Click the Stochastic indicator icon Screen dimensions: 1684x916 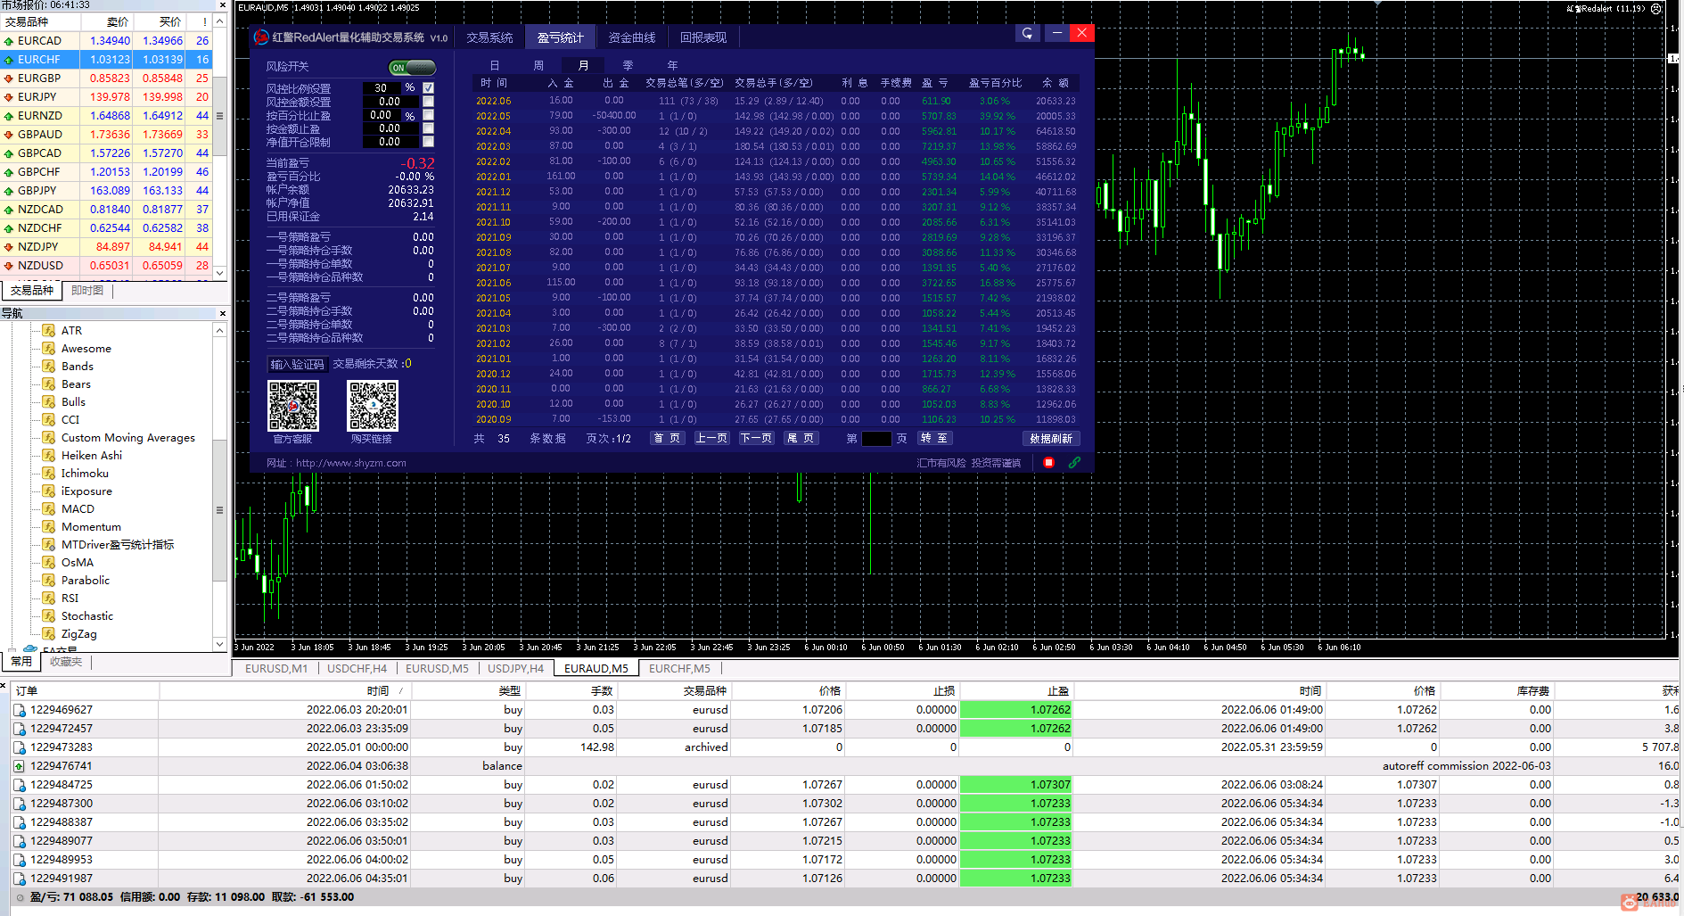[49, 616]
